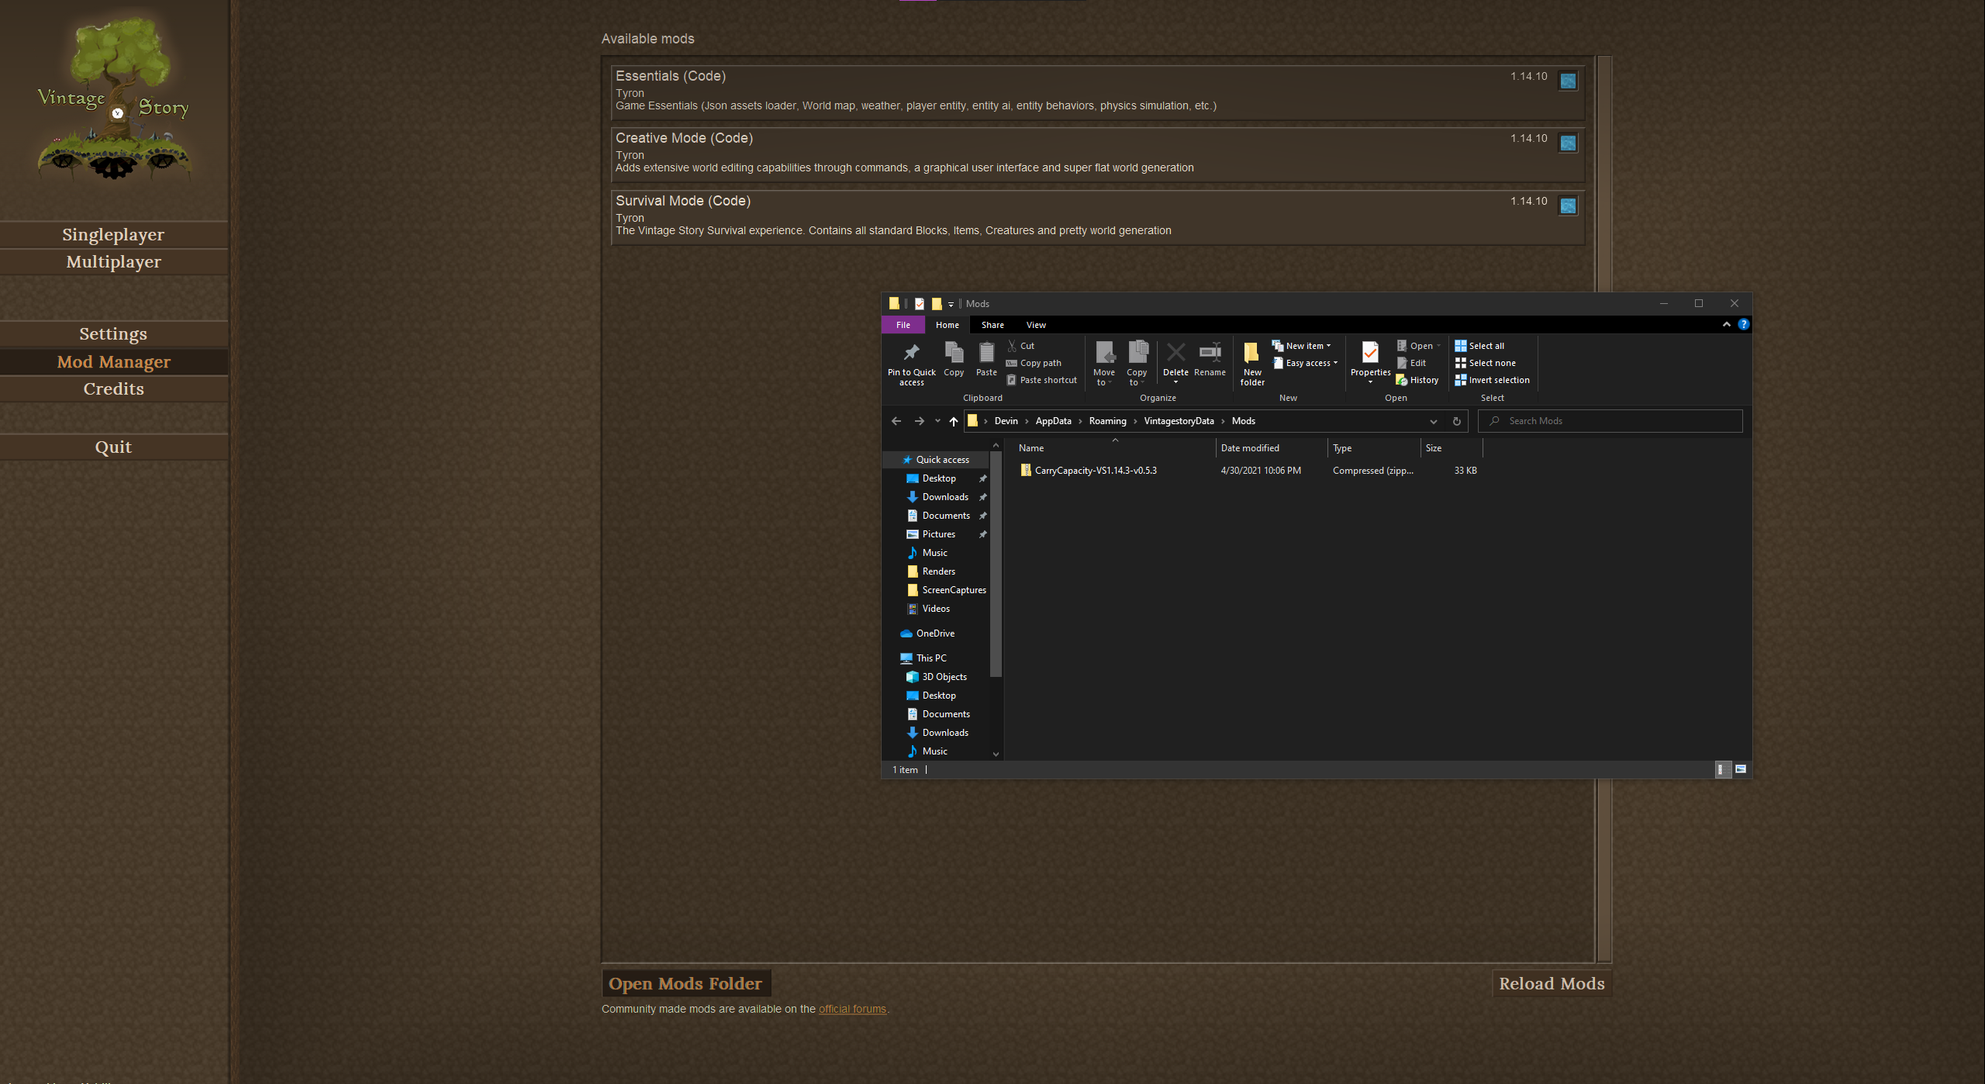Click the New folder icon
1985x1084 pixels.
click(x=1251, y=354)
